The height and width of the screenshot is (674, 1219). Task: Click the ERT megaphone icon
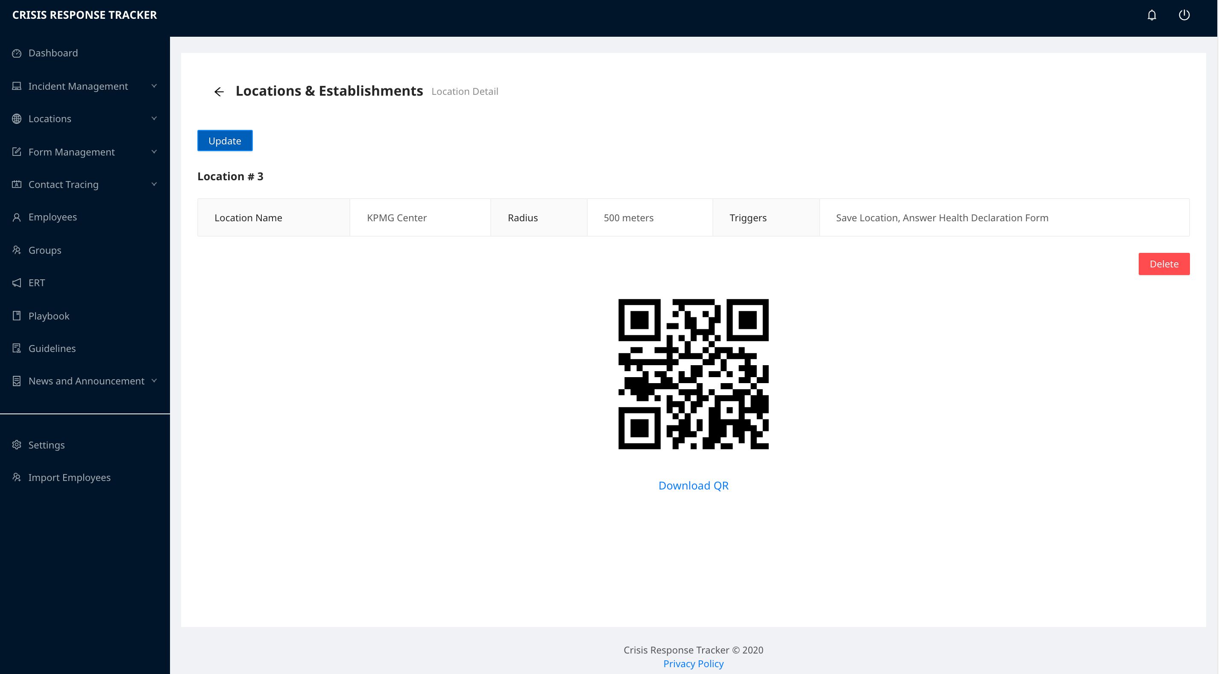17,283
